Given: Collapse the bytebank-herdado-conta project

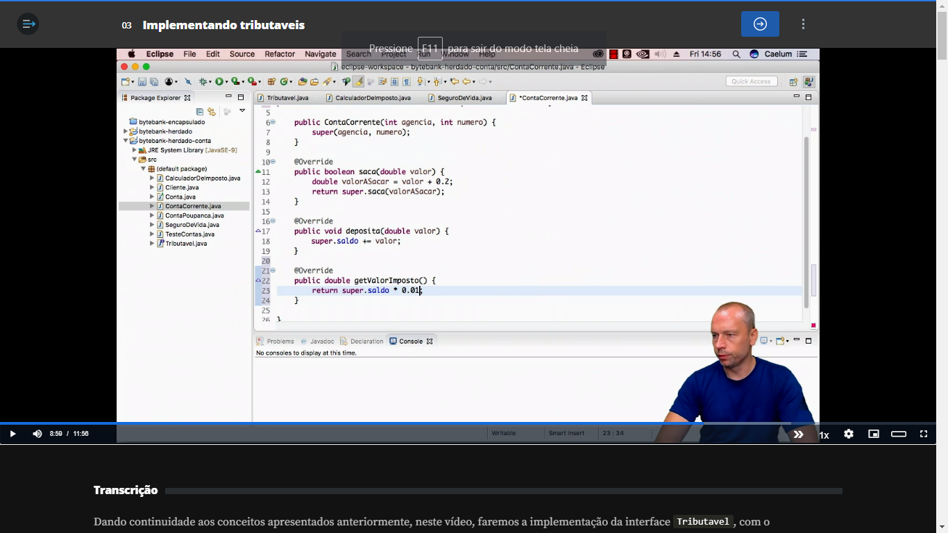Looking at the screenshot, I should [126, 141].
